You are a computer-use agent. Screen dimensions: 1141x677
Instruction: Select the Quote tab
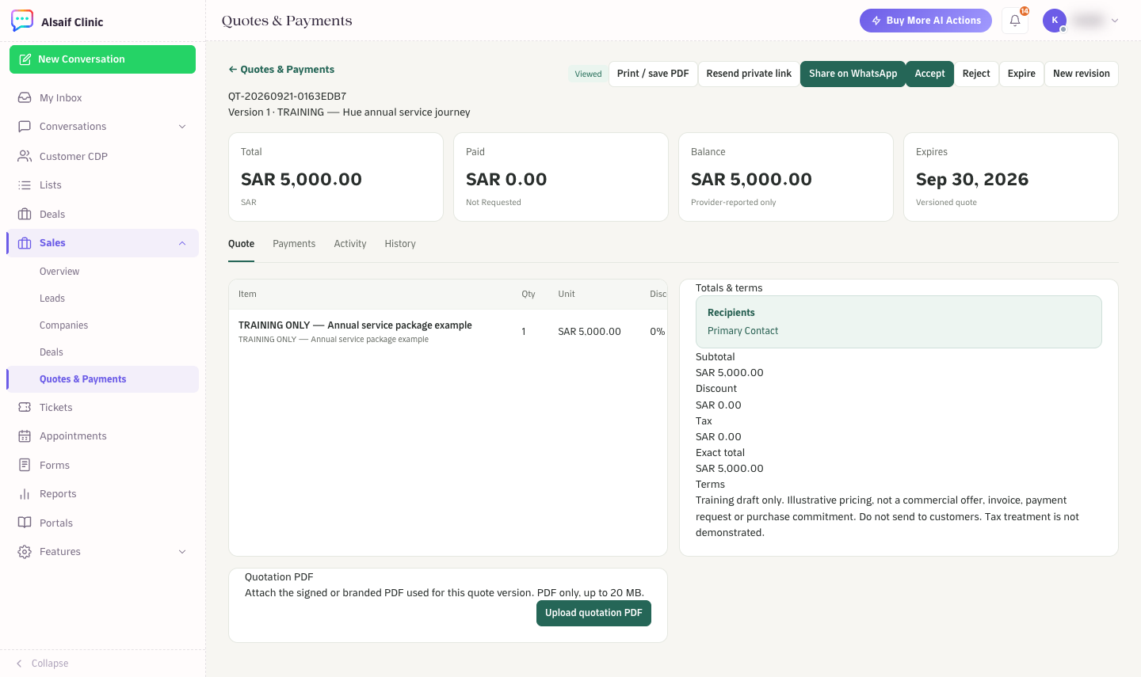coord(242,244)
